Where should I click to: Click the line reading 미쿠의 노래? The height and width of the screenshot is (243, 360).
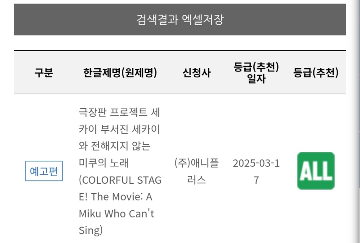coord(103,163)
